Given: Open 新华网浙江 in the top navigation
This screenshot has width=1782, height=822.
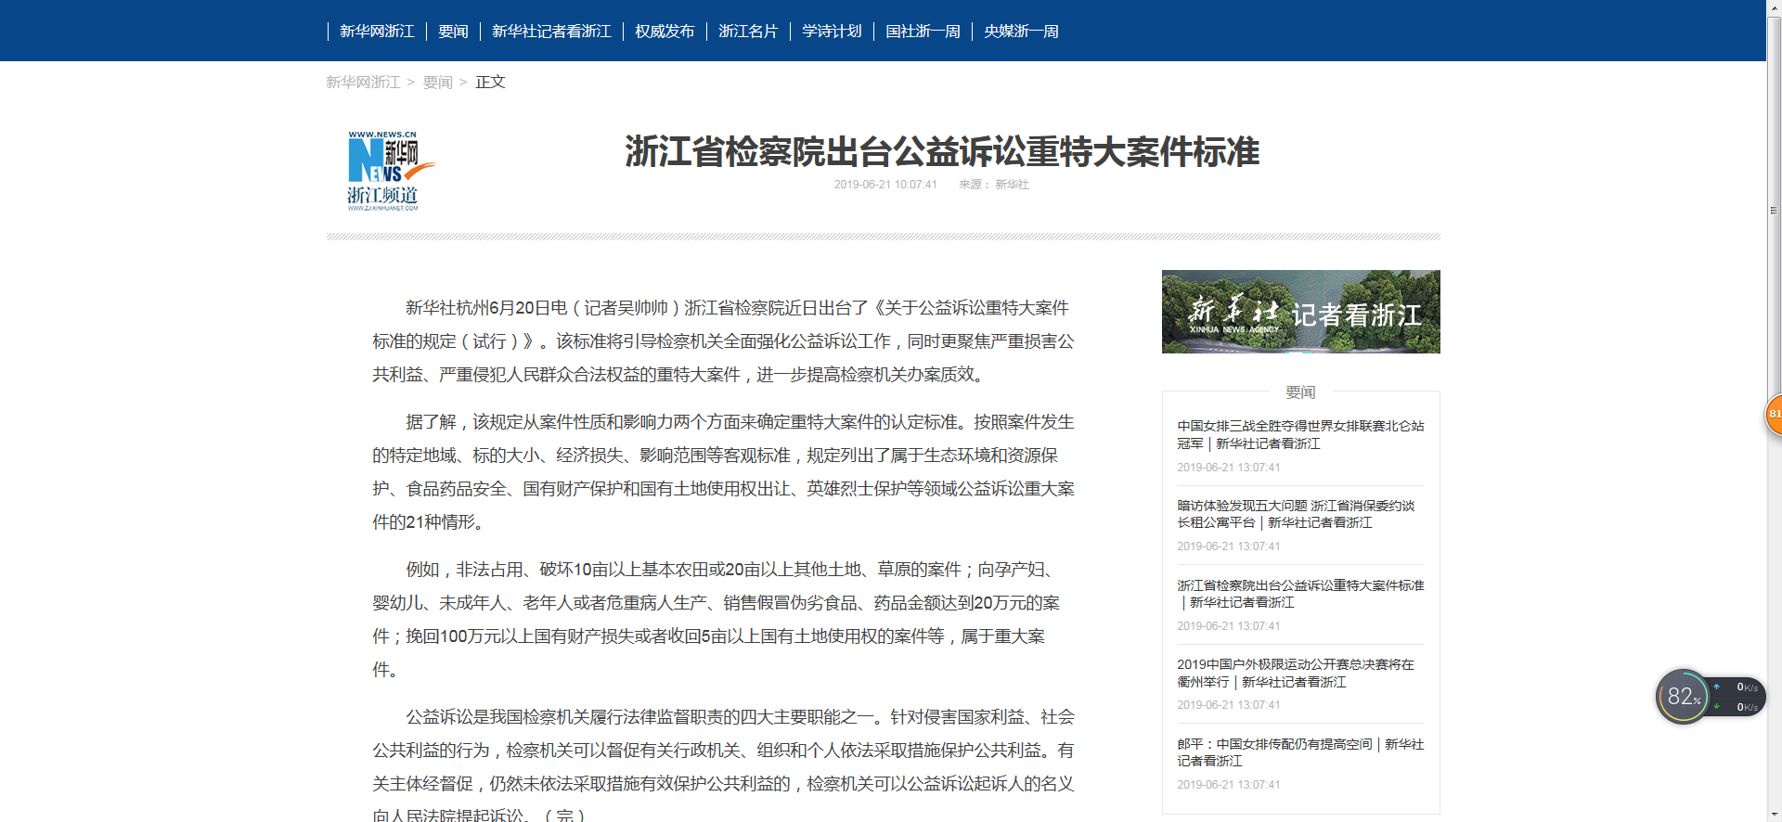Looking at the screenshot, I should 377,32.
